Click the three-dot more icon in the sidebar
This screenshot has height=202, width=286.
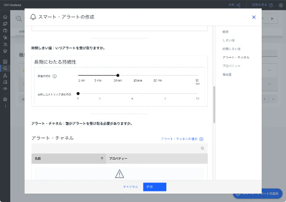[6, 106]
